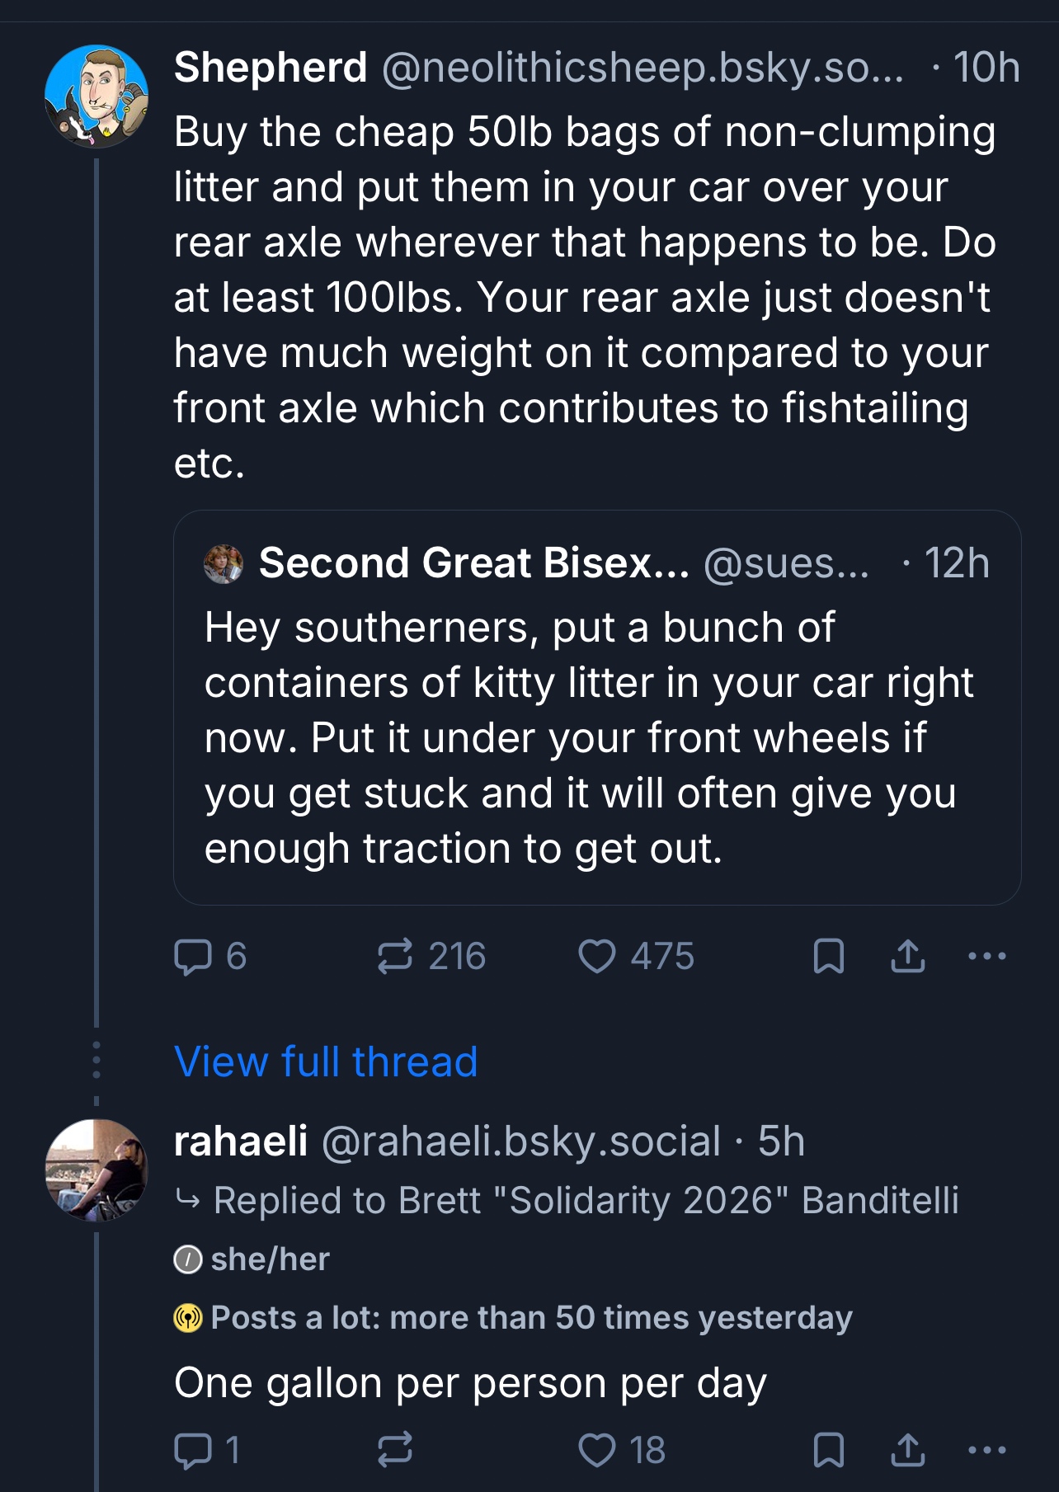Open more options on Shepherd's post
Viewport: 1059px width, 1492px height.
[986, 957]
